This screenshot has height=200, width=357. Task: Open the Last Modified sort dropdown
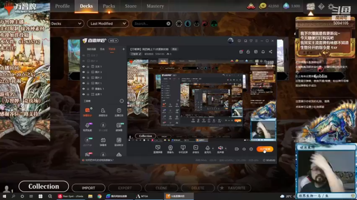(x=108, y=24)
